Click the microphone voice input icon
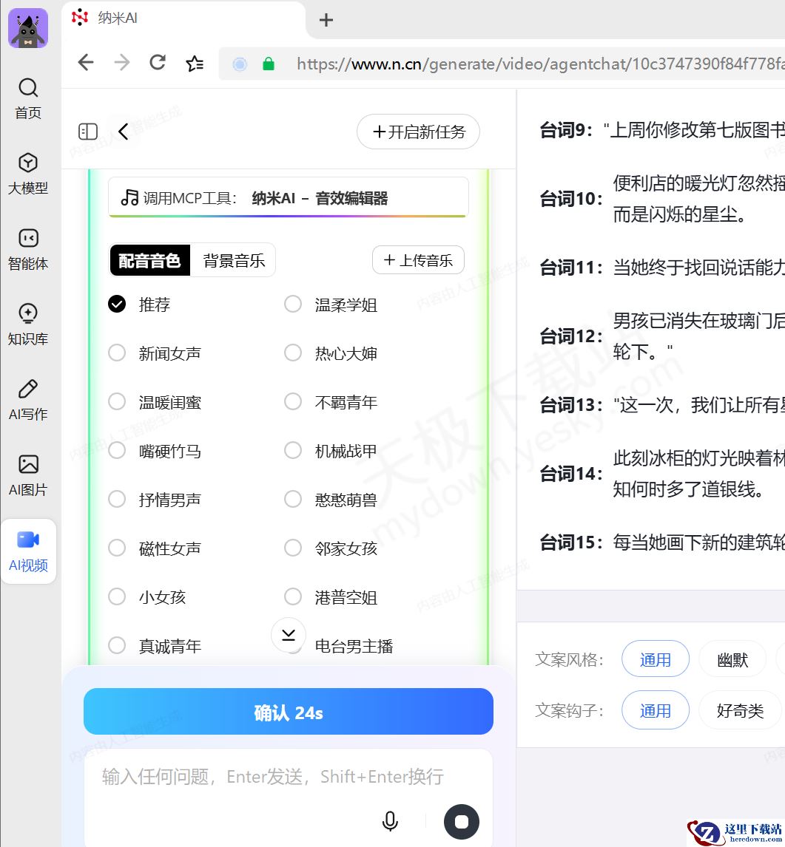 tap(390, 821)
